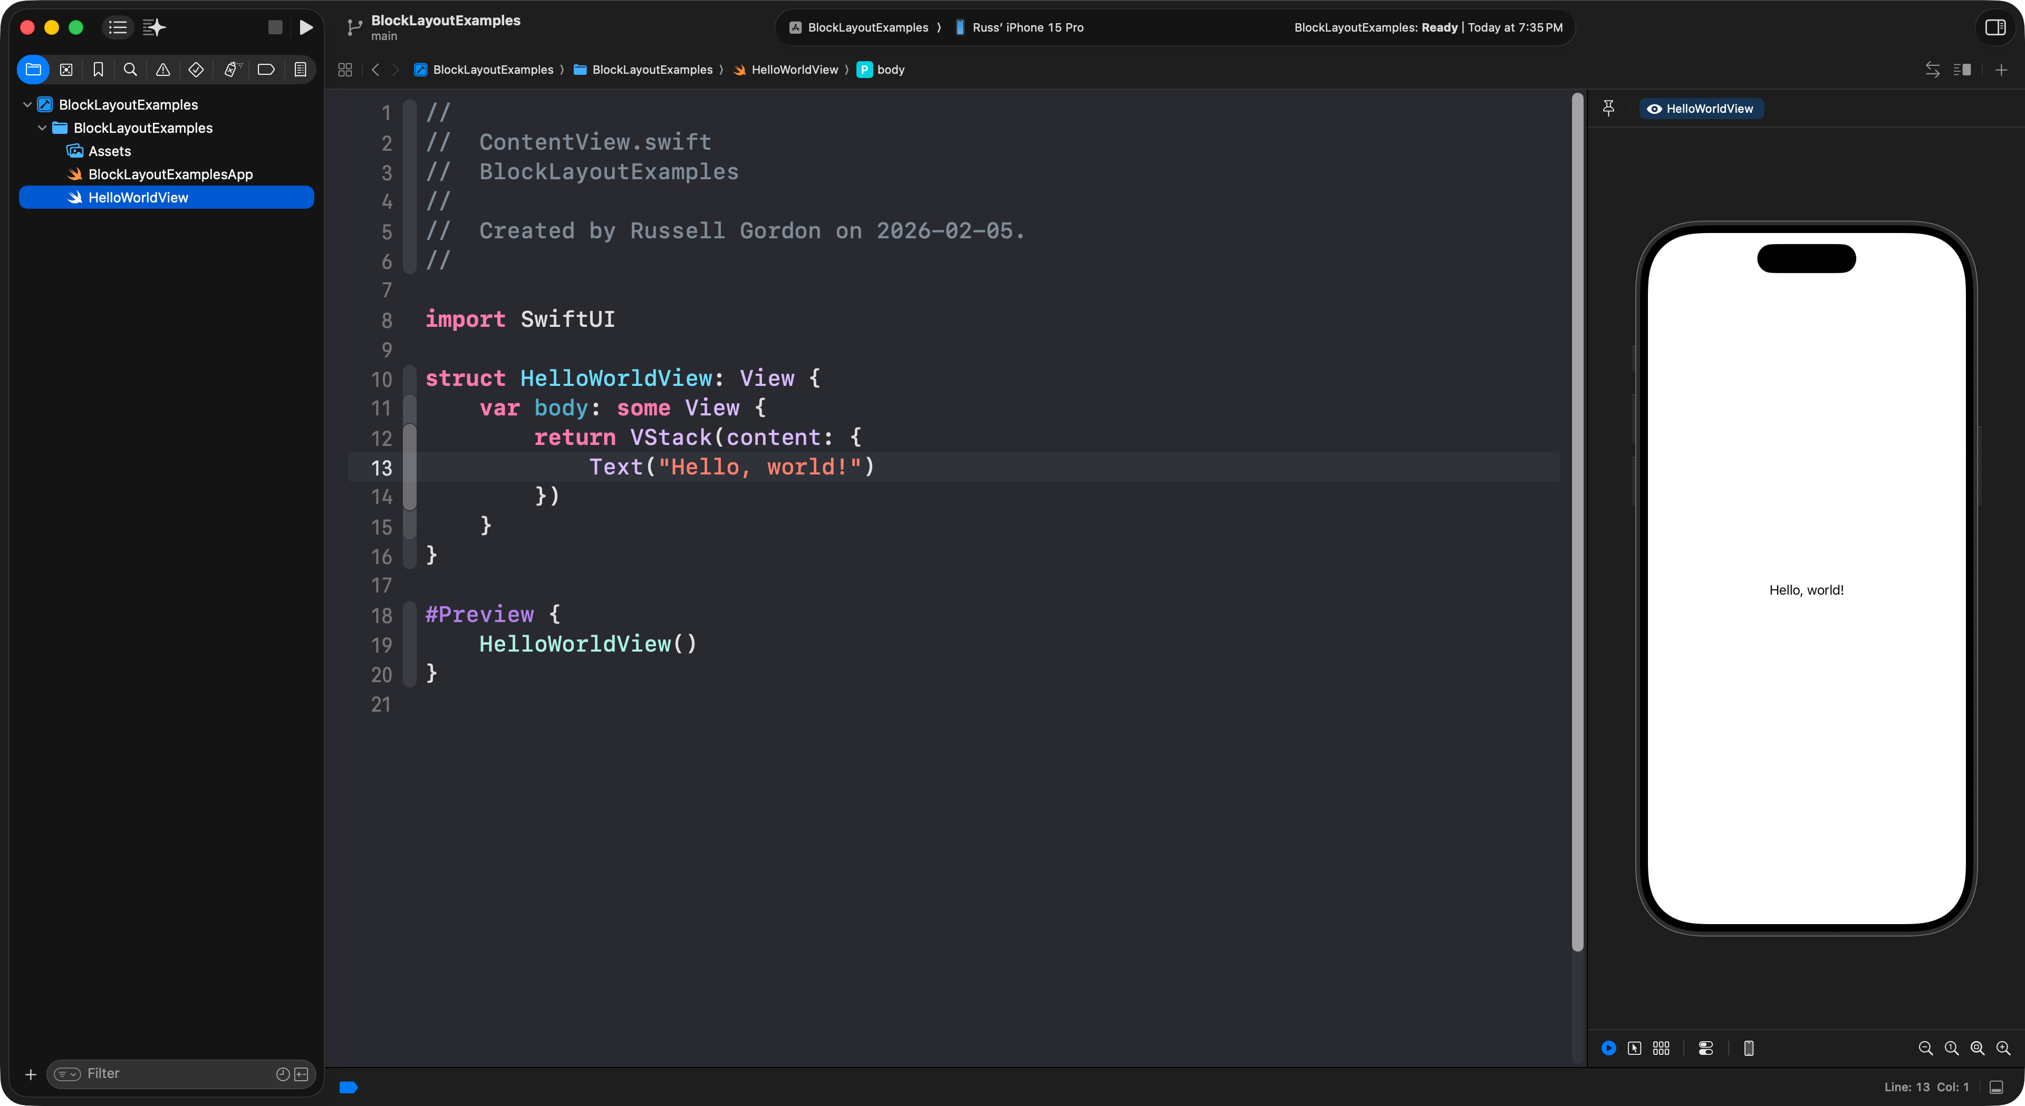Open the Find navigator magnifier icon
Image resolution: width=2025 pixels, height=1106 pixels.
tap(130, 70)
